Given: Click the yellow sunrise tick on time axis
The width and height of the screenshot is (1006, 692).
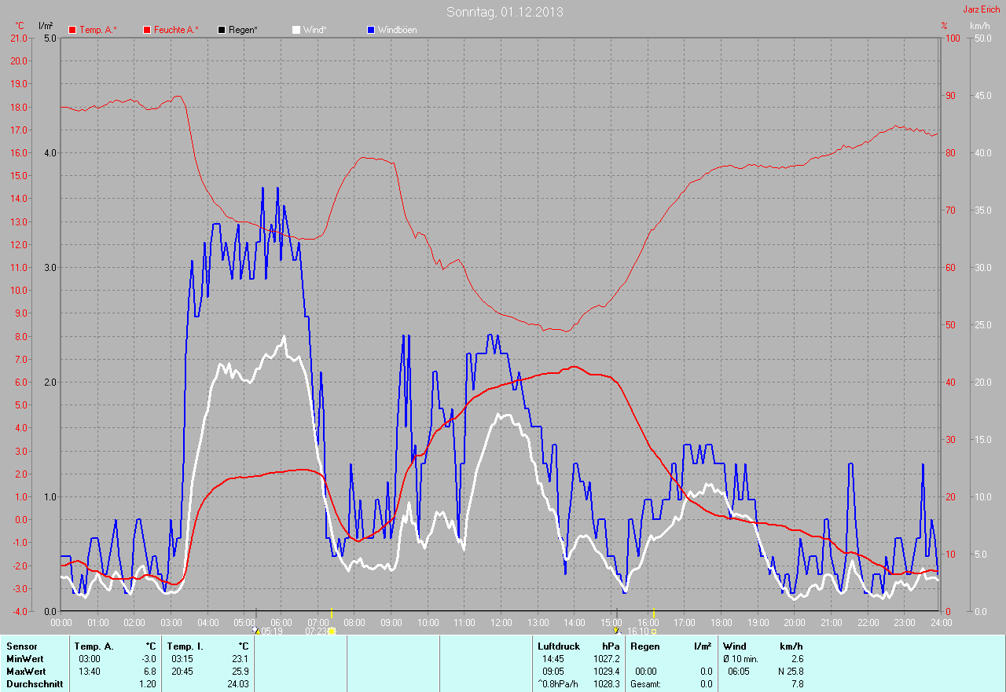Looking at the screenshot, I should coord(332,613).
